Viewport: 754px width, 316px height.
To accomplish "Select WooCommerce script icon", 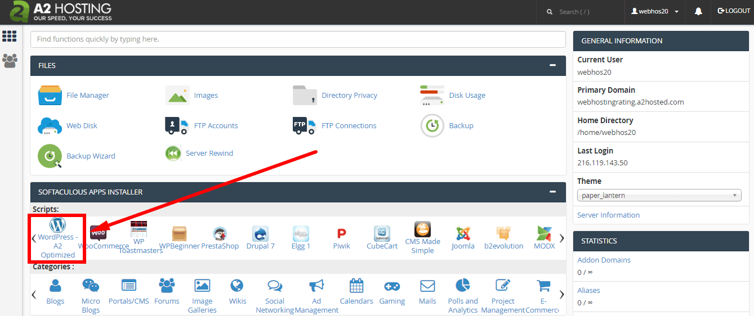I will [x=98, y=232].
